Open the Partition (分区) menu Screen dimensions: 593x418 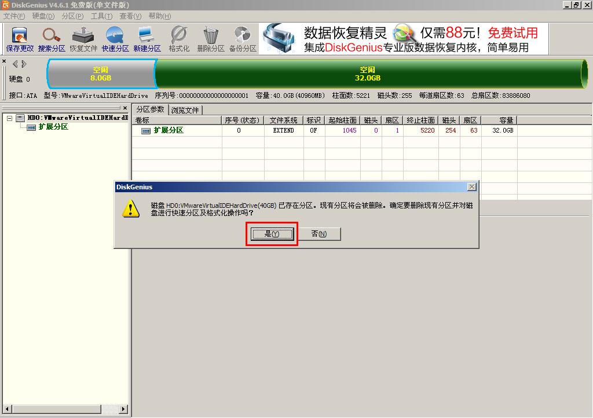click(x=72, y=16)
